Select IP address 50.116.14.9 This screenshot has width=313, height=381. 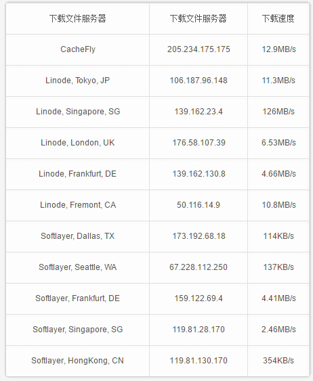click(x=199, y=205)
